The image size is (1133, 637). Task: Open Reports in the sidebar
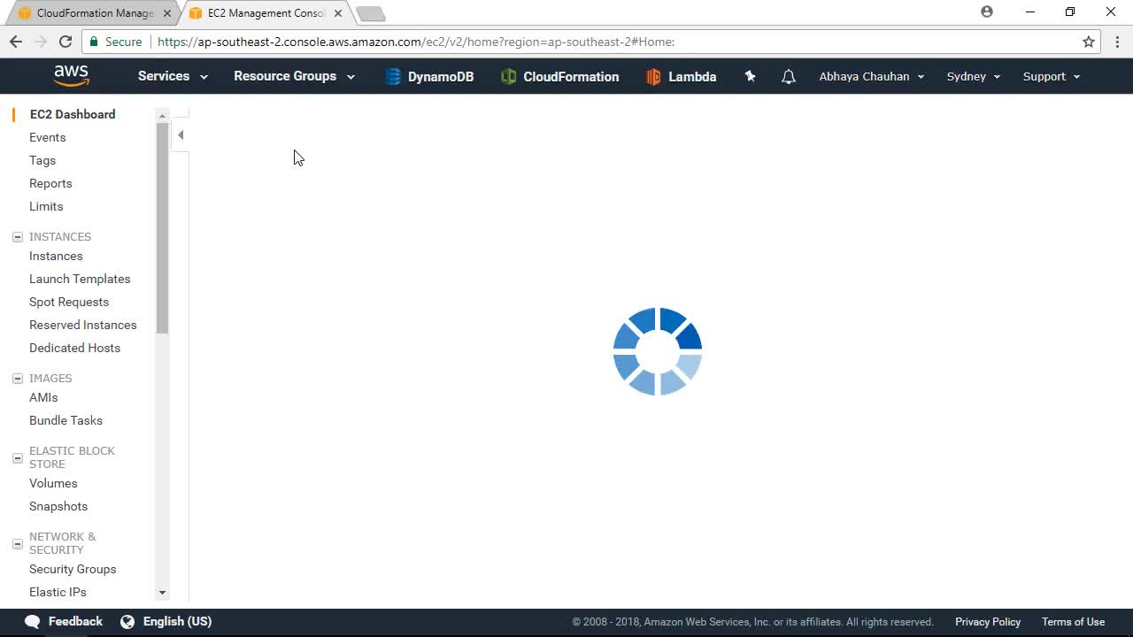(x=50, y=183)
